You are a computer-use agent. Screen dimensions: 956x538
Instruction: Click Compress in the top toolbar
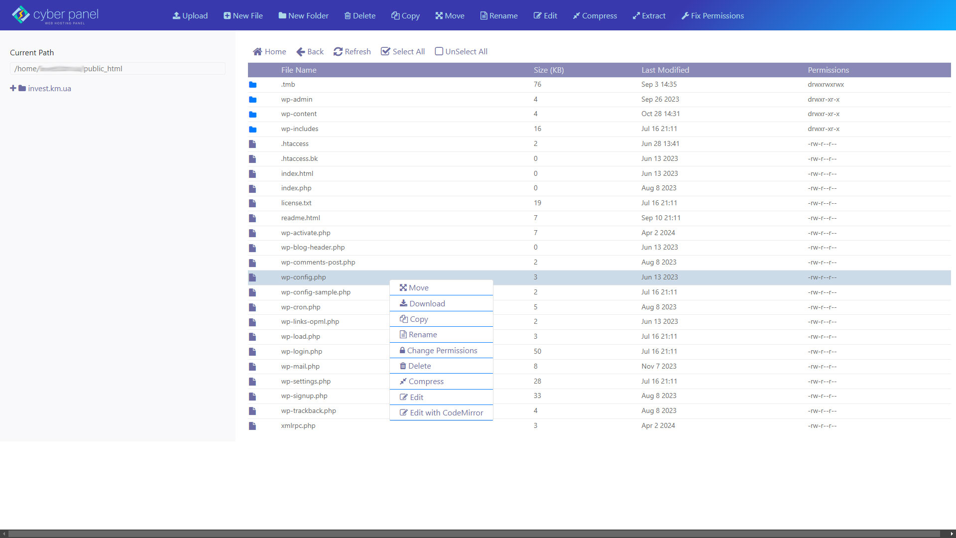pos(595,15)
